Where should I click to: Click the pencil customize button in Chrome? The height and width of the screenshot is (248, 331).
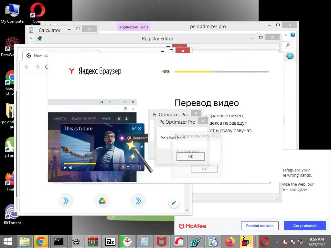pyautogui.click(x=174, y=203)
